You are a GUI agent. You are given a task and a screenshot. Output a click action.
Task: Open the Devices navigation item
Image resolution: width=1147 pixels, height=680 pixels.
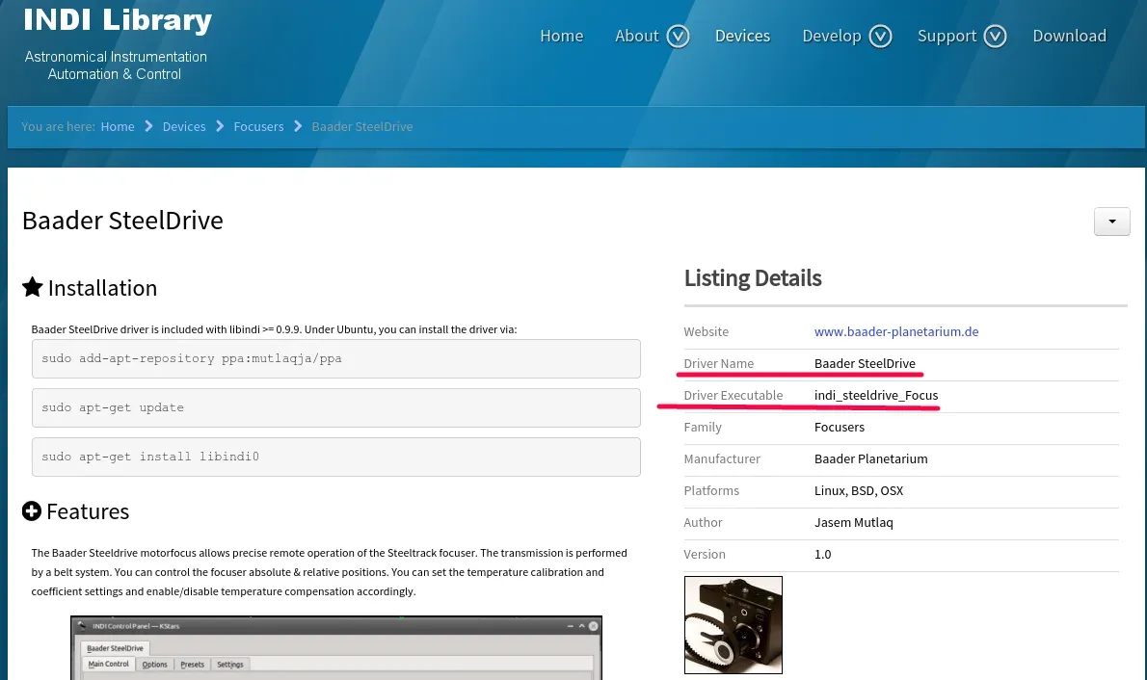pos(742,36)
